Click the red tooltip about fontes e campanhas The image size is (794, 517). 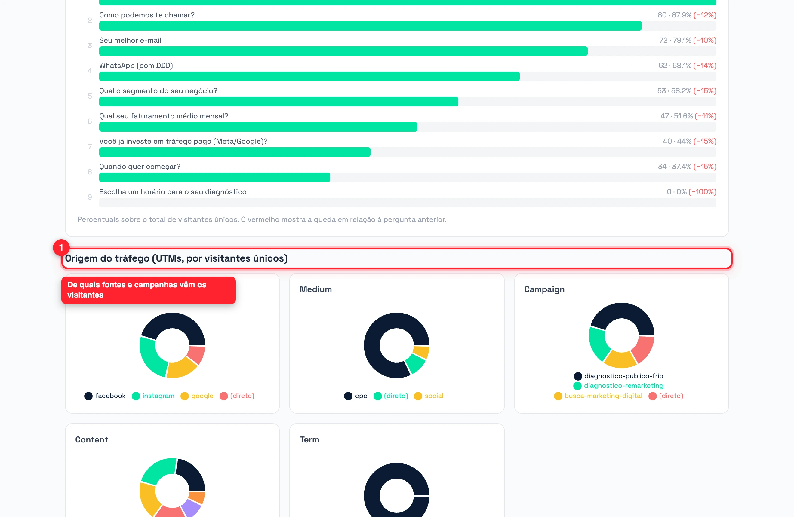[149, 290]
